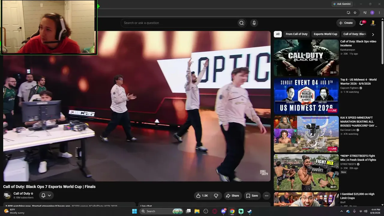The width and height of the screenshot is (384, 216).
Task: Open the Chrome profile S avatar
Action: (x=372, y=13)
